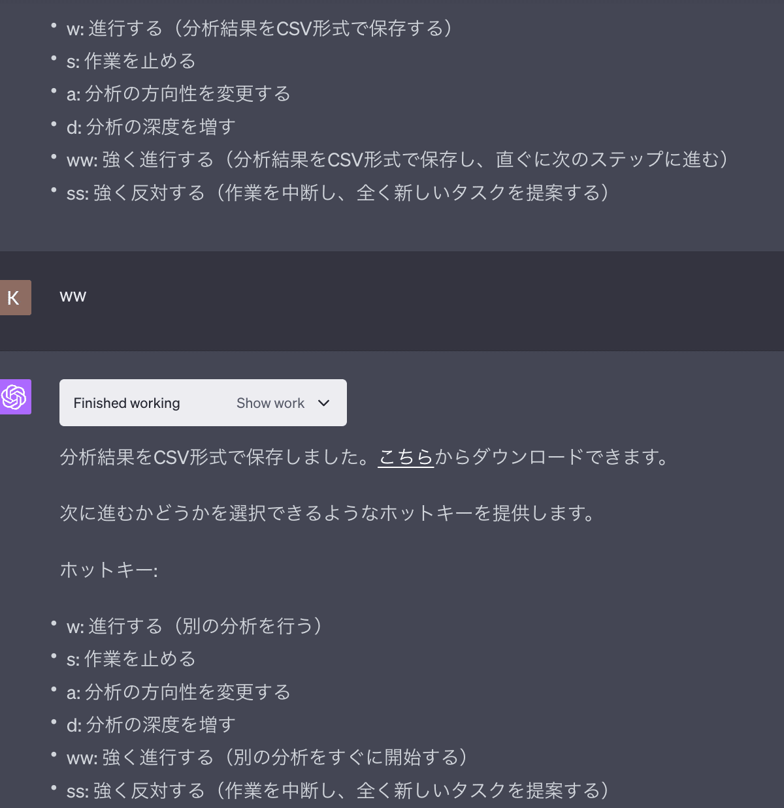Click the Finished working label
The image size is (784, 808).
[x=127, y=403]
